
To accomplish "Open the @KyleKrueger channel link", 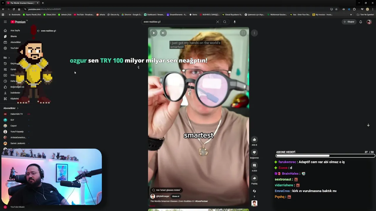I will click(x=162, y=196).
